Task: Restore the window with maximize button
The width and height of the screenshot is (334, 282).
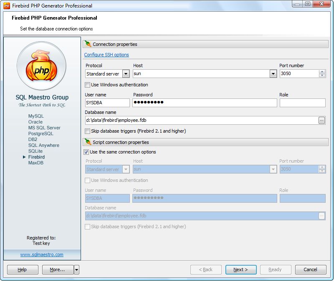Action: pyautogui.click(x=307, y=4)
